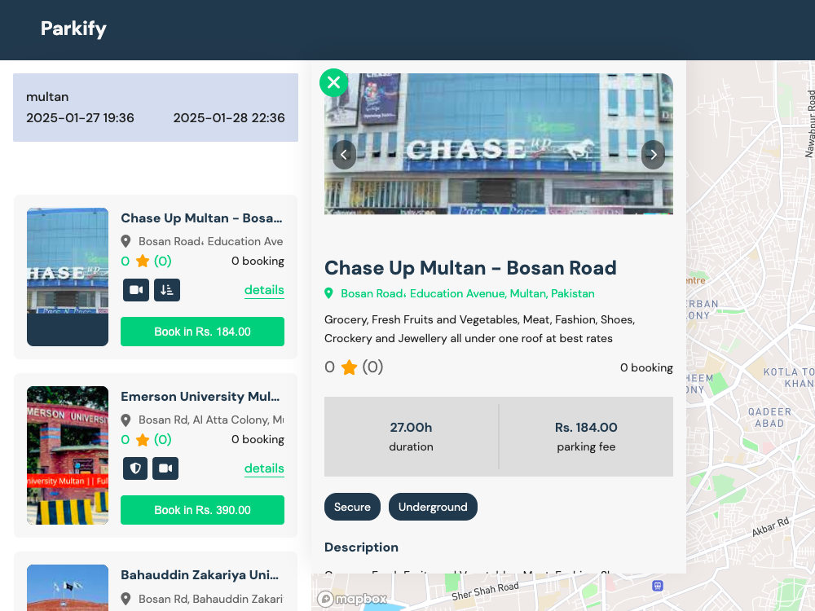Click location pin icon on Chase Up card
815x611 pixels.
point(126,242)
